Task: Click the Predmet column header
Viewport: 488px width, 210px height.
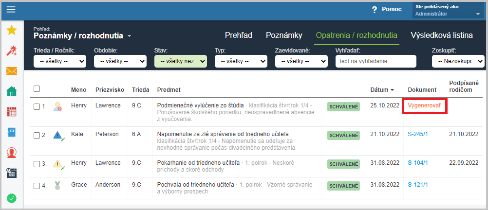Action: pyautogui.click(x=169, y=90)
